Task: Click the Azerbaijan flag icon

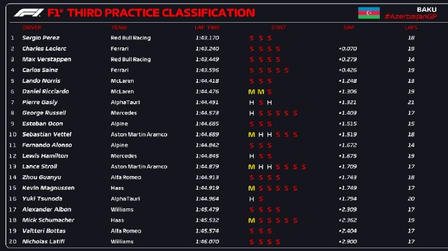Action: [x=369, y=13]
